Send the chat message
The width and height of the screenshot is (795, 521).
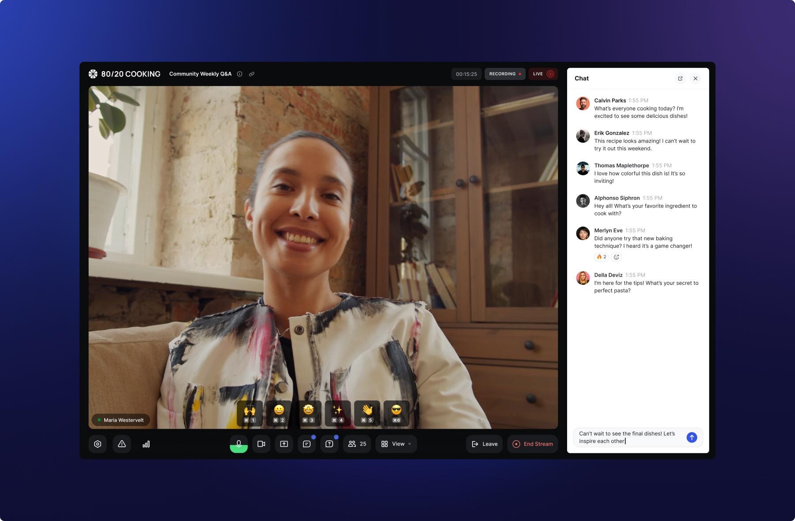692,437
